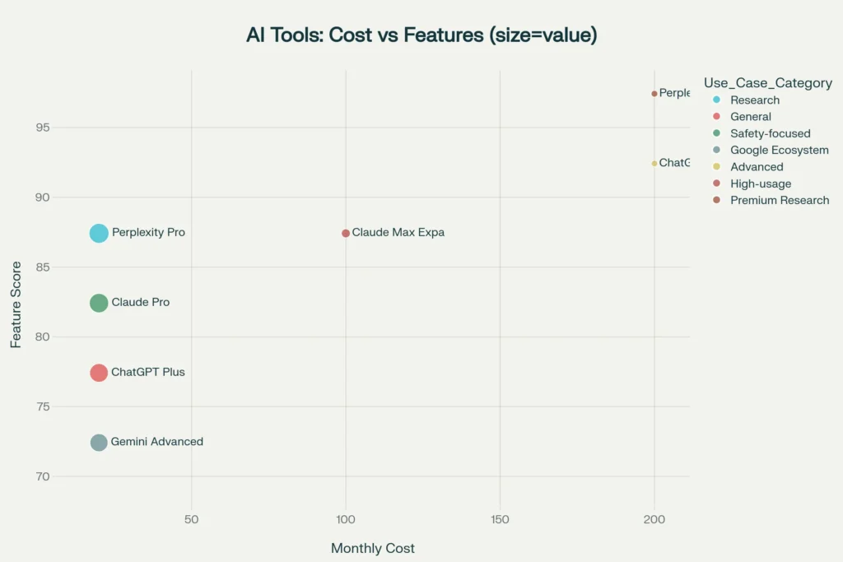The width and height of the screenshot is (843, 562).
Task: Toggle the Advanced legend entry
Action: (748, 166)
